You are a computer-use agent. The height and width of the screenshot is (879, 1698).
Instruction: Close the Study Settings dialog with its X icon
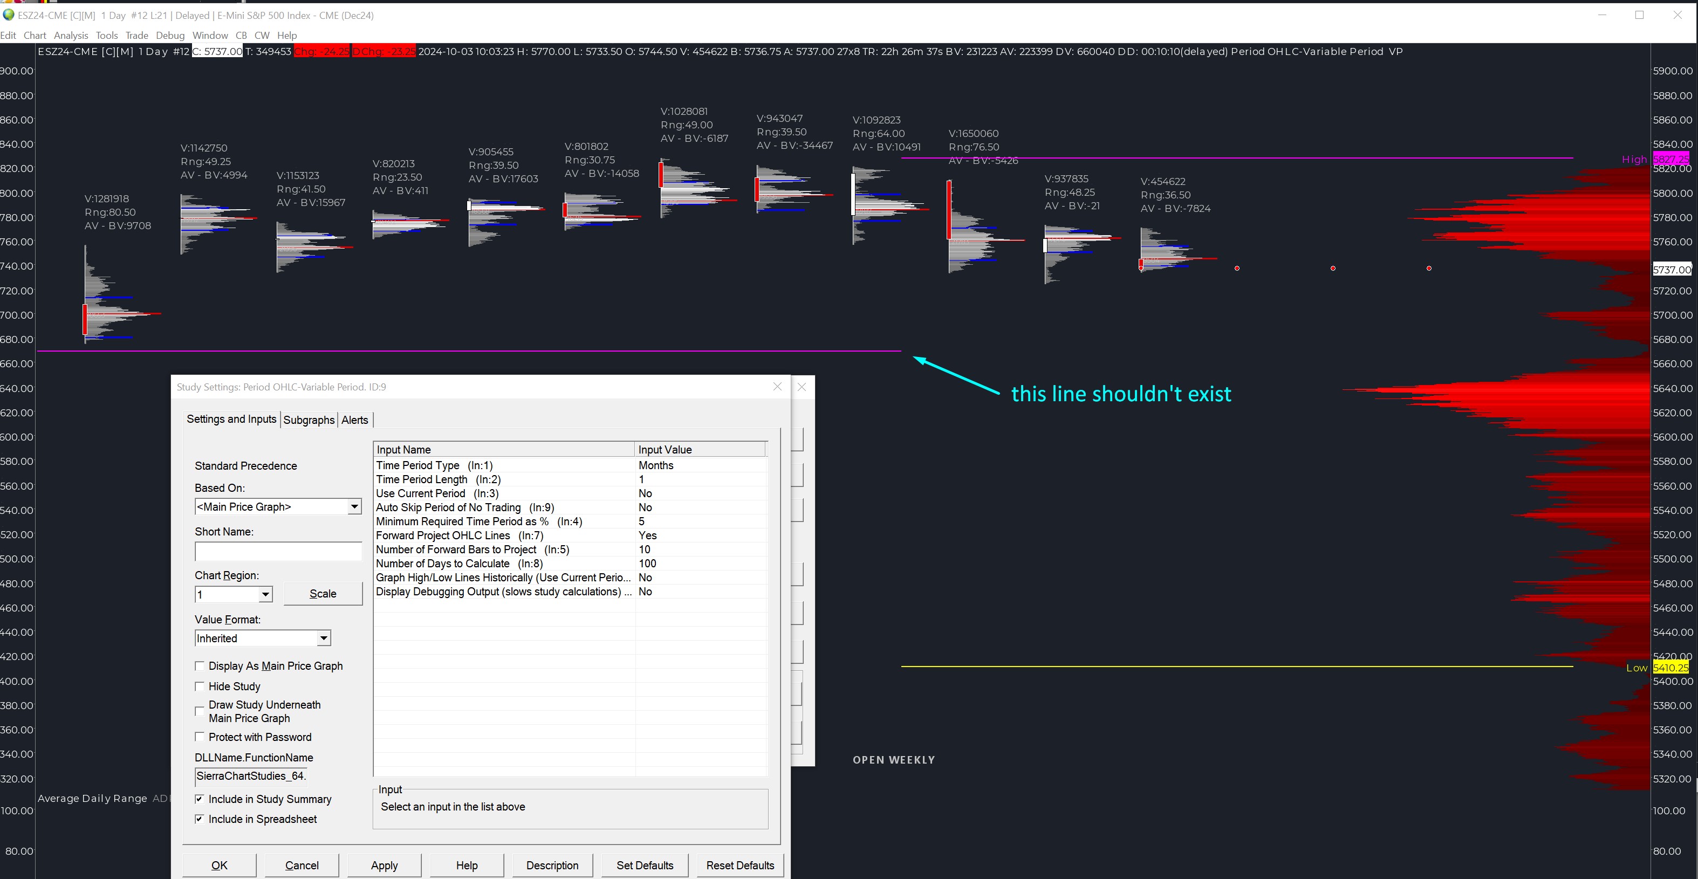coord(777,387)
